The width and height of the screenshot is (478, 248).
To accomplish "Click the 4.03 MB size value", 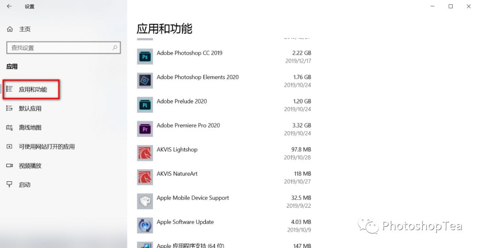I will [301, 222].
